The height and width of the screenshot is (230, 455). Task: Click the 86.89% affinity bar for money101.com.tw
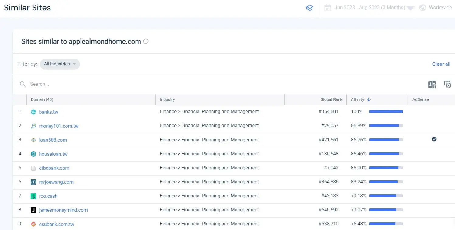tap(386, 126)
